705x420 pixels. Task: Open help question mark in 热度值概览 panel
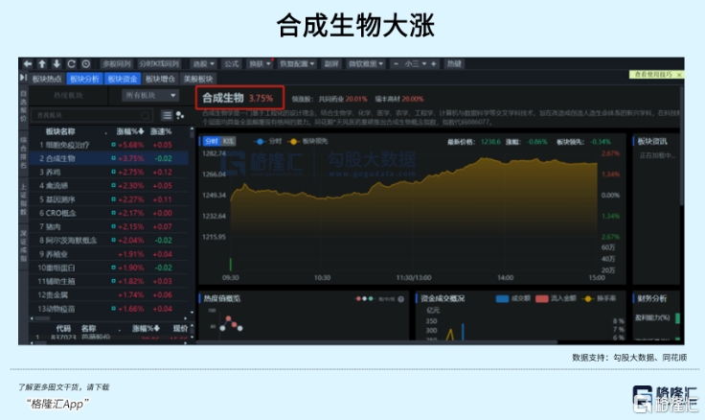click(x=400, y=299)
